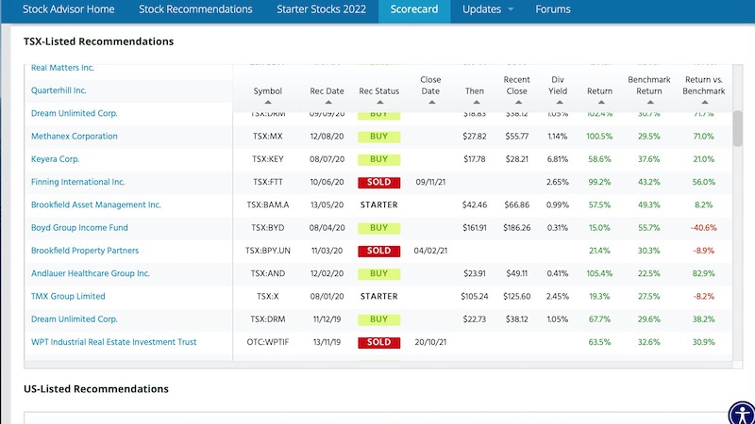Click BUY status for Andlauer Healthcare
The width and height of the screenshot is (755, 424).
coord(379,273)
